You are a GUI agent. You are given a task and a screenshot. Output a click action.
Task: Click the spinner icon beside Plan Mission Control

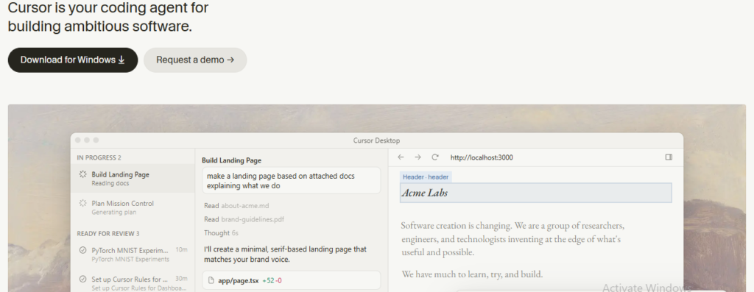click(82, 203)
